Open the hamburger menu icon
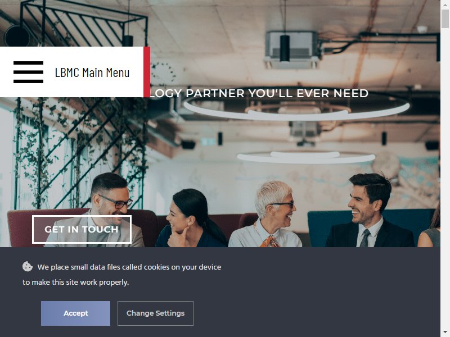Viewport: 450px width, 337px height. (29, 72)
